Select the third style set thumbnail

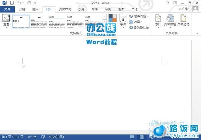(57, 21)
